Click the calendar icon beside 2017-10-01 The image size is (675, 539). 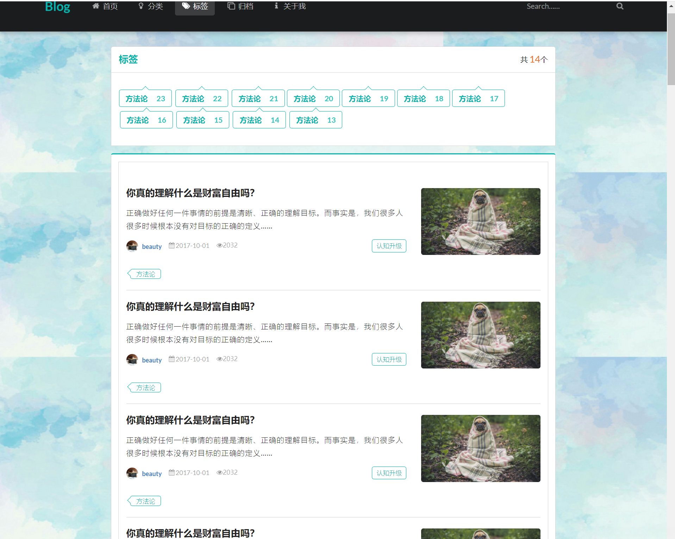coord(171,245)
